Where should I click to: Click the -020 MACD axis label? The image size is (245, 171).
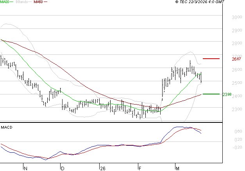click(237, 147)
